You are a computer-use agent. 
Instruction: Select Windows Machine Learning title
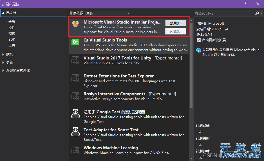(111, 148)
